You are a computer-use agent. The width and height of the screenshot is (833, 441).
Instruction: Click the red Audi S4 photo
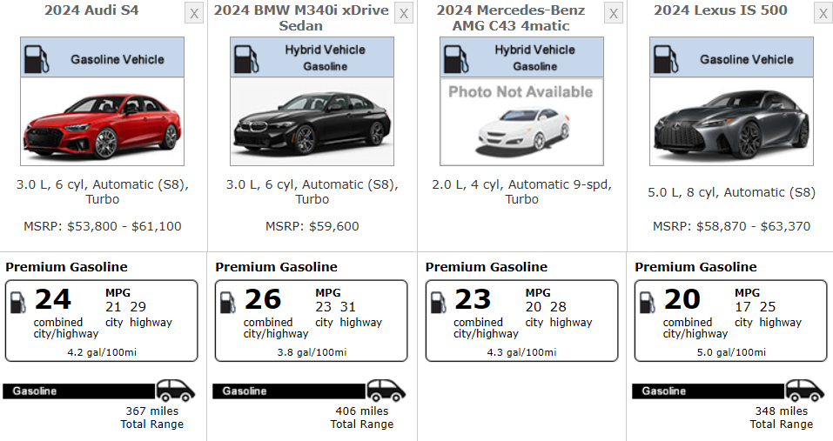(x=103, y=122)
